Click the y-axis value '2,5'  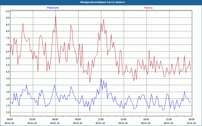(x=8, y=105)
